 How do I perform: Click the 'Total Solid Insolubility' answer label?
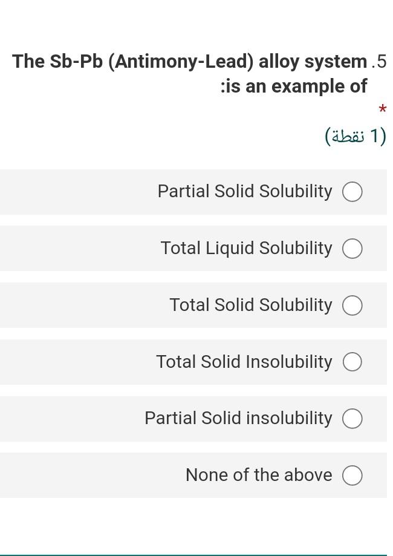(244, 362)
